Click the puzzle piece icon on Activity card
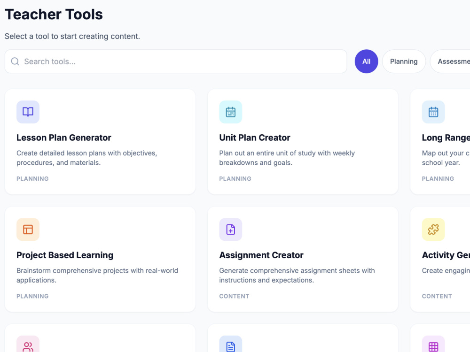This screenshot has height=352, width=470. [x=433, y=230]
